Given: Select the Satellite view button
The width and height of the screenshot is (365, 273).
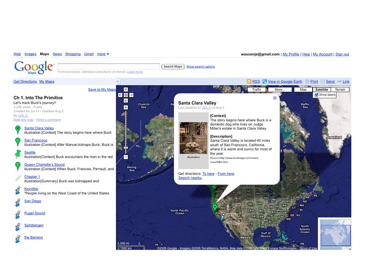Looking at the screenshot, I should click(322, 89).
